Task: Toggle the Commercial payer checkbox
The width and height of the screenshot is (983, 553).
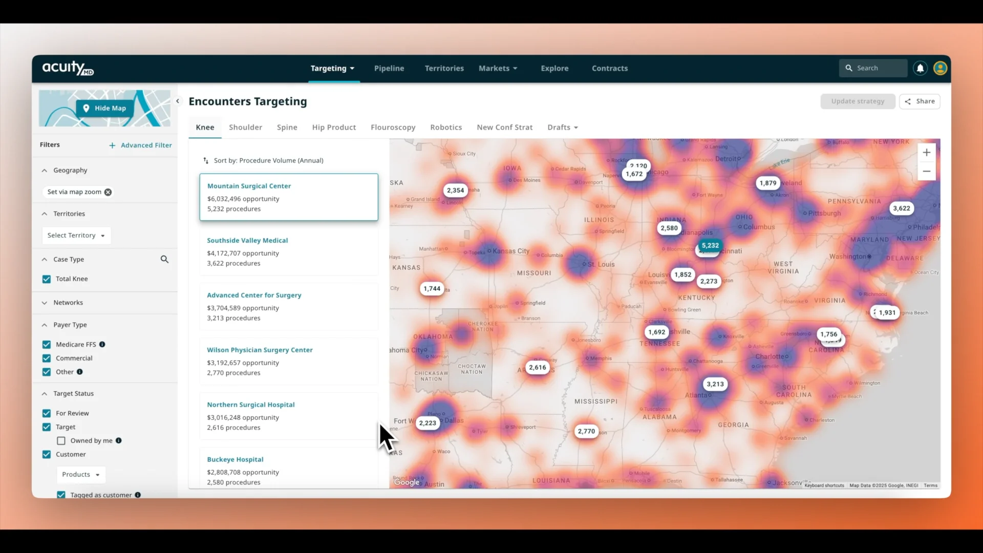Action: [47, 358]
